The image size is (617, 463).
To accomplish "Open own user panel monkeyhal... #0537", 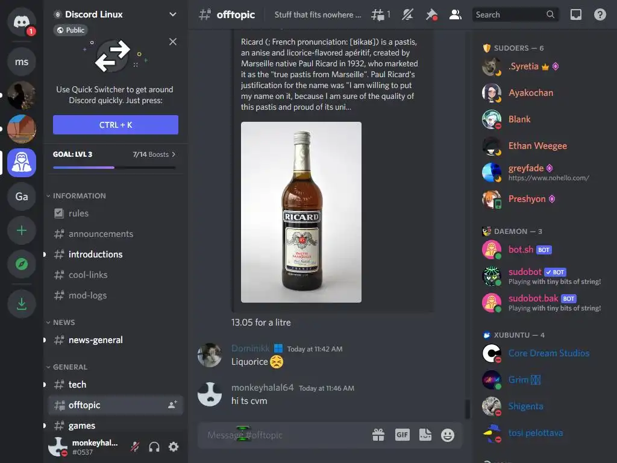I will point(84,447).
